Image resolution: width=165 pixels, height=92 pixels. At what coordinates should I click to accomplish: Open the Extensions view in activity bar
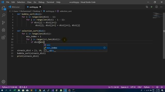[3, 37]
